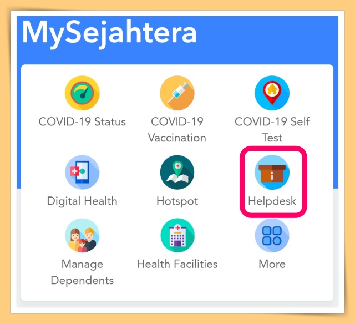This screenshot has height=324, width=355.
Task: Select the Manage Dependents family icon
Action: coord(82,235)
